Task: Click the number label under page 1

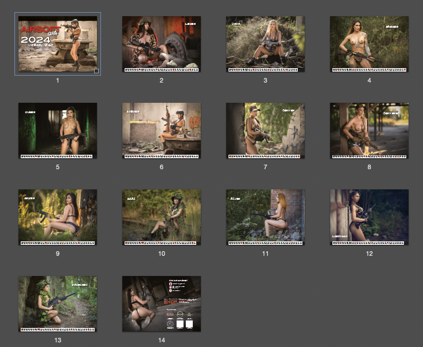Action: [58, 80]
